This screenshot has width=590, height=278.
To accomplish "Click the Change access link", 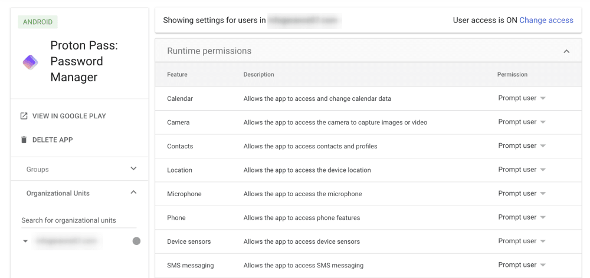I will [x=546, y=20].
